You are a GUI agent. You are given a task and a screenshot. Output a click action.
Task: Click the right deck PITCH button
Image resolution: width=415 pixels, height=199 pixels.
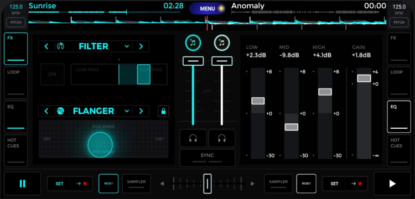[x=399, y=23]
